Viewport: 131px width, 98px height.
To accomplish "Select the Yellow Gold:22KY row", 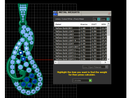I will click(81, 44).
